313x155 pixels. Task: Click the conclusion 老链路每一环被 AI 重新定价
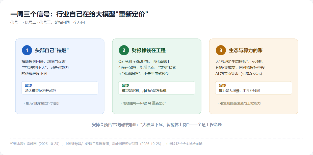tap(142, 103)
